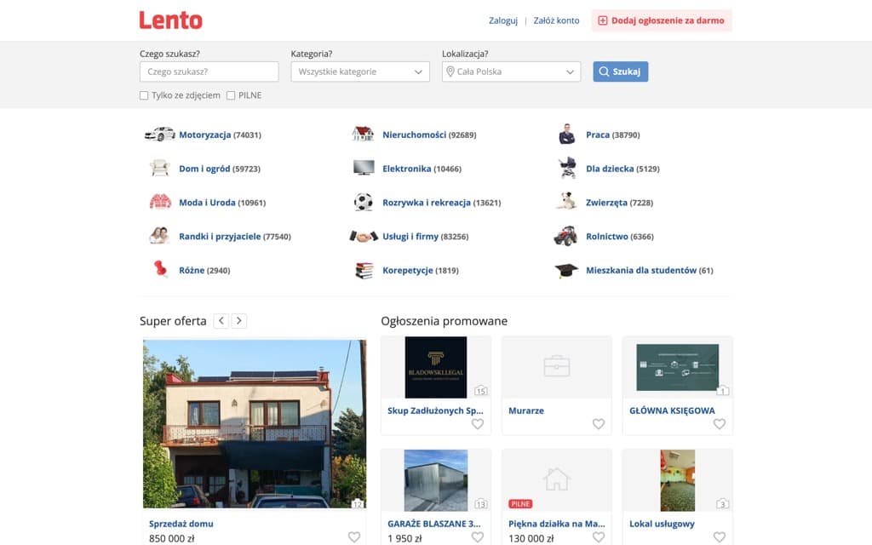Open the Motoryzacja category car icon
The image size is (872, 545).
coord(160,134)
